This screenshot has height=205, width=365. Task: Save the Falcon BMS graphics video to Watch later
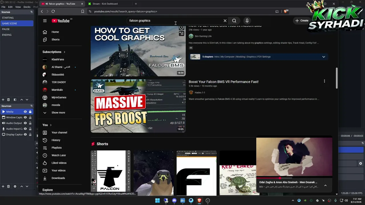coord(181,27)
